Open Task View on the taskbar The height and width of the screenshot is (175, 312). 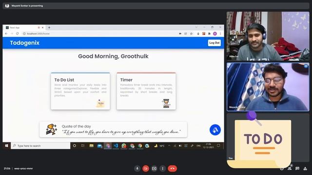83,146
